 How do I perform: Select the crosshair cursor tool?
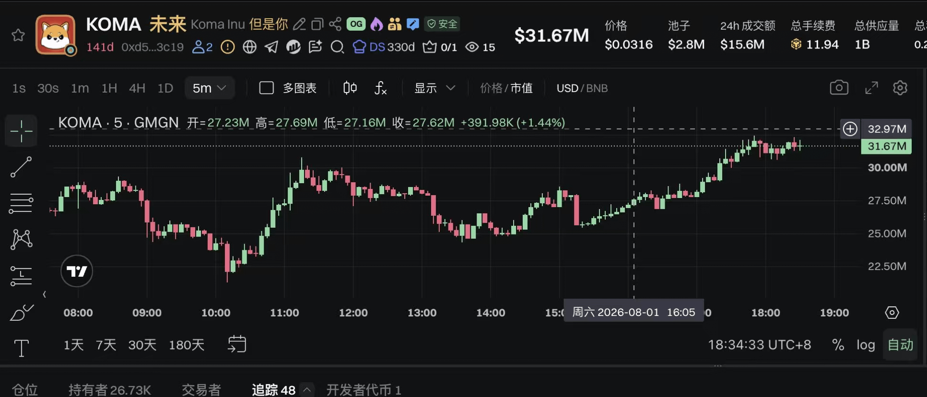click(21, 131)
